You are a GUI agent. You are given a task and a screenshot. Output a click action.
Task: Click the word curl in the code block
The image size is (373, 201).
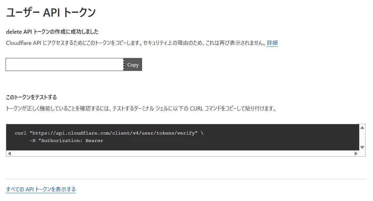21,133
